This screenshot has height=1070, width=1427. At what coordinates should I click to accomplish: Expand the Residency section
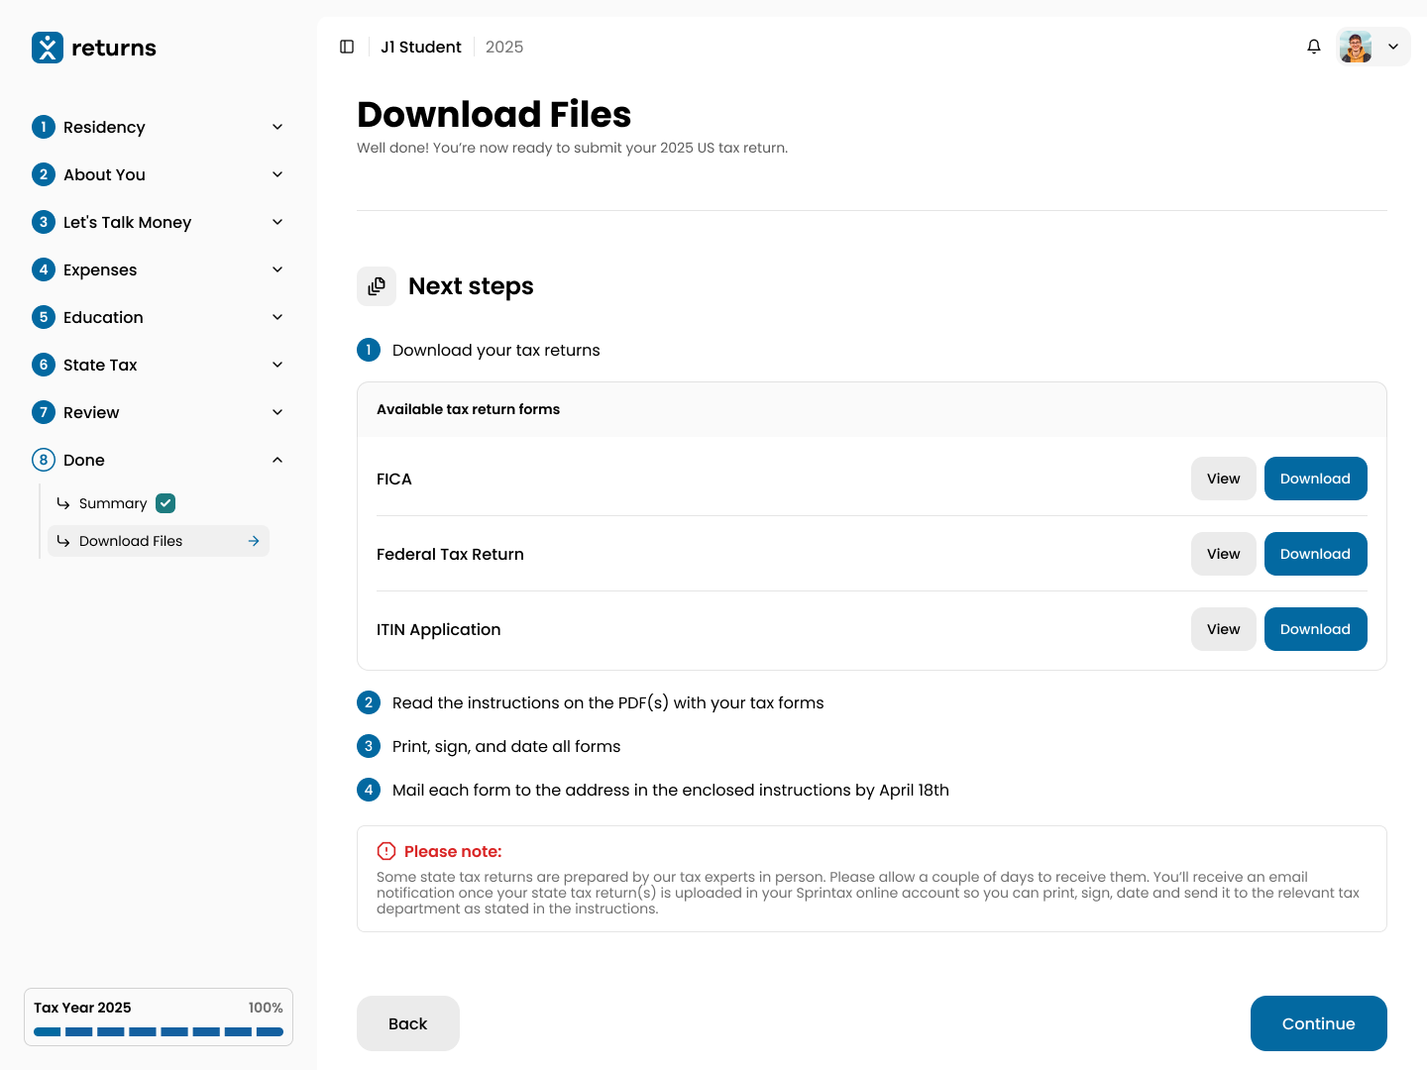(277, 127)
